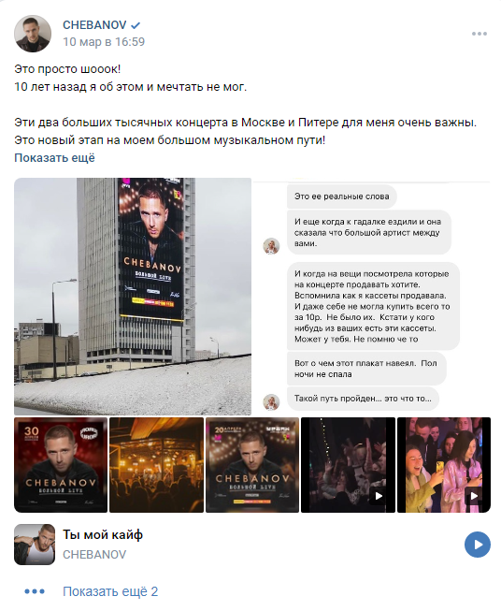
Task: Open the CHEBANOV author name link
Action: click(94, 25)
